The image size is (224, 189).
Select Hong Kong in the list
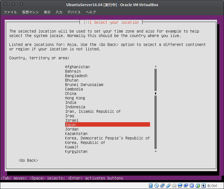point(108,98)
